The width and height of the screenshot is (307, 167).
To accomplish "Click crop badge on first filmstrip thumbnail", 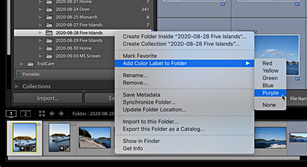I will (28, 149).
